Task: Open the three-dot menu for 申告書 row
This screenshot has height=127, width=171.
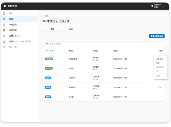Action: tap(160, 97)
